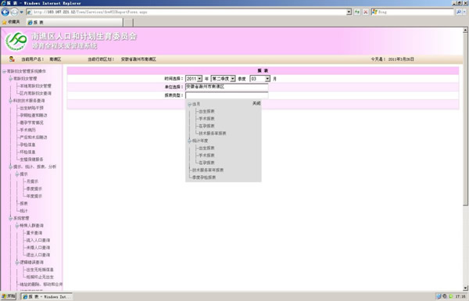Open the Windows Start button 开始
The width and height of the screenshot is (469, 301).
[x=9, y=296]
